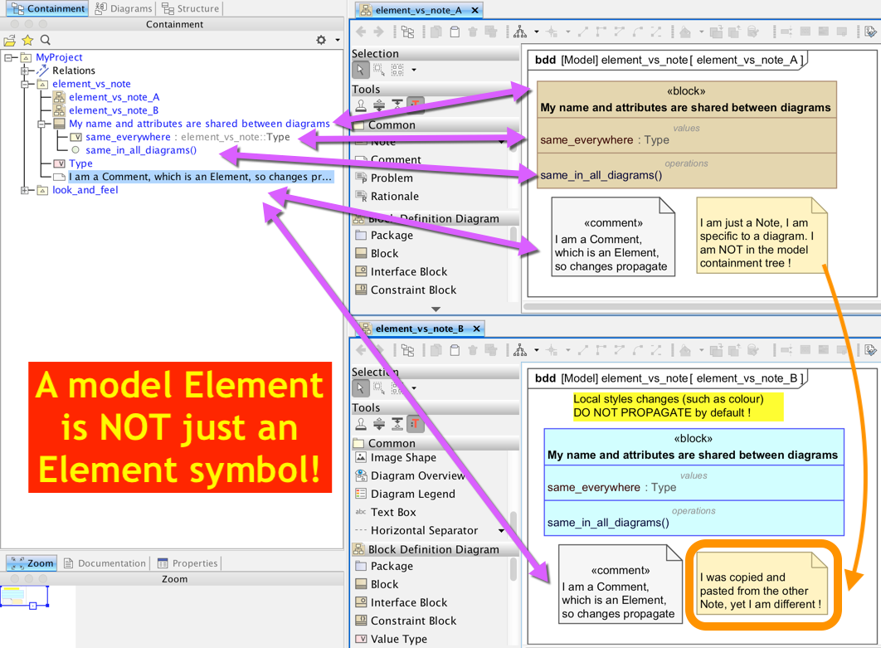Image resolution: width=881 pixels, height=648 pixels.
Task: Click the Image Shape palette item
Action: 403,458
